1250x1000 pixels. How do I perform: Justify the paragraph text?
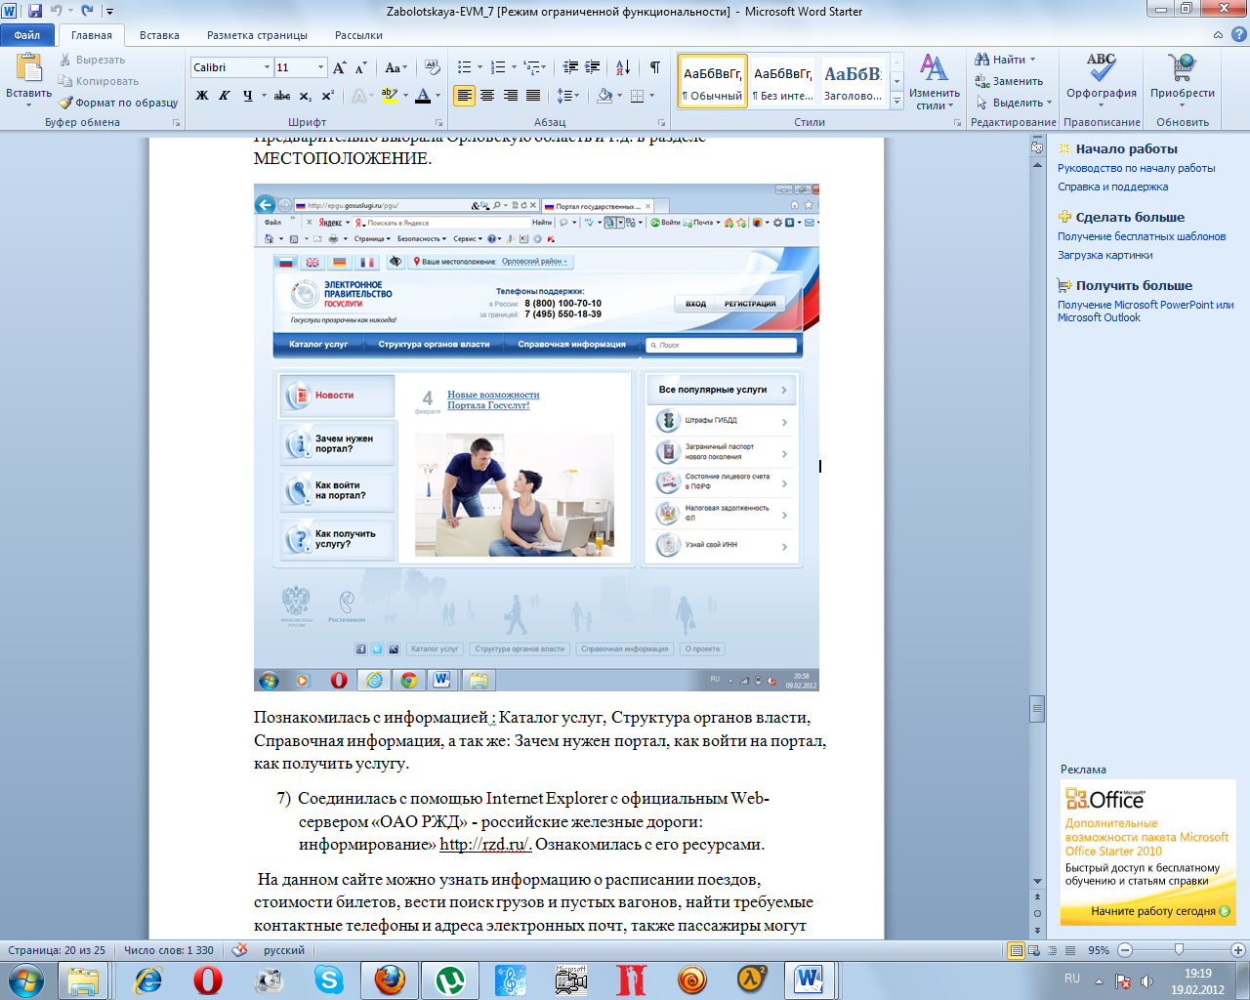pyautogui.click(x=533, y=96)
